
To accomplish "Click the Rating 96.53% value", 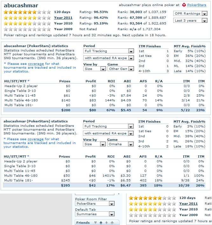I will [101, 12].
